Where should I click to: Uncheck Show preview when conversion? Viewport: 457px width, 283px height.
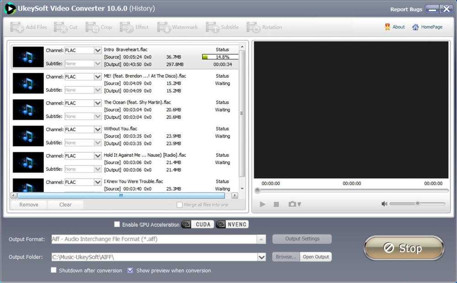pos(130,271)
